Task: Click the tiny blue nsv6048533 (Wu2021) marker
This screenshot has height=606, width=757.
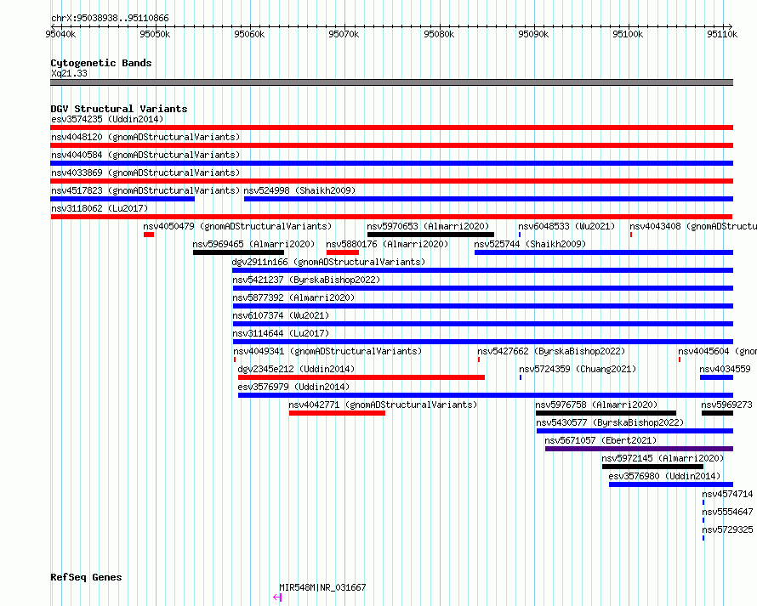Action: [x=520, y=235]
